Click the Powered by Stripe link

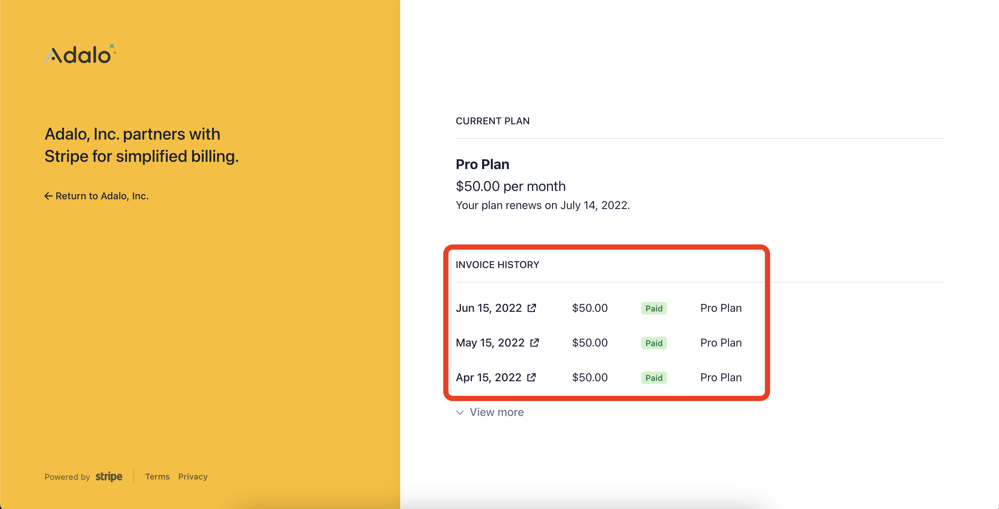[83, 476]
